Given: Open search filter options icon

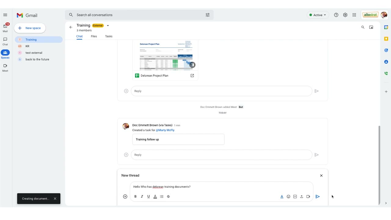Looking at the screenshot, I should [x=207, y=15].
